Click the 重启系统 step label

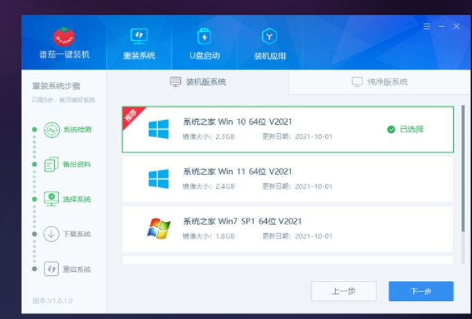click(77, 269)
